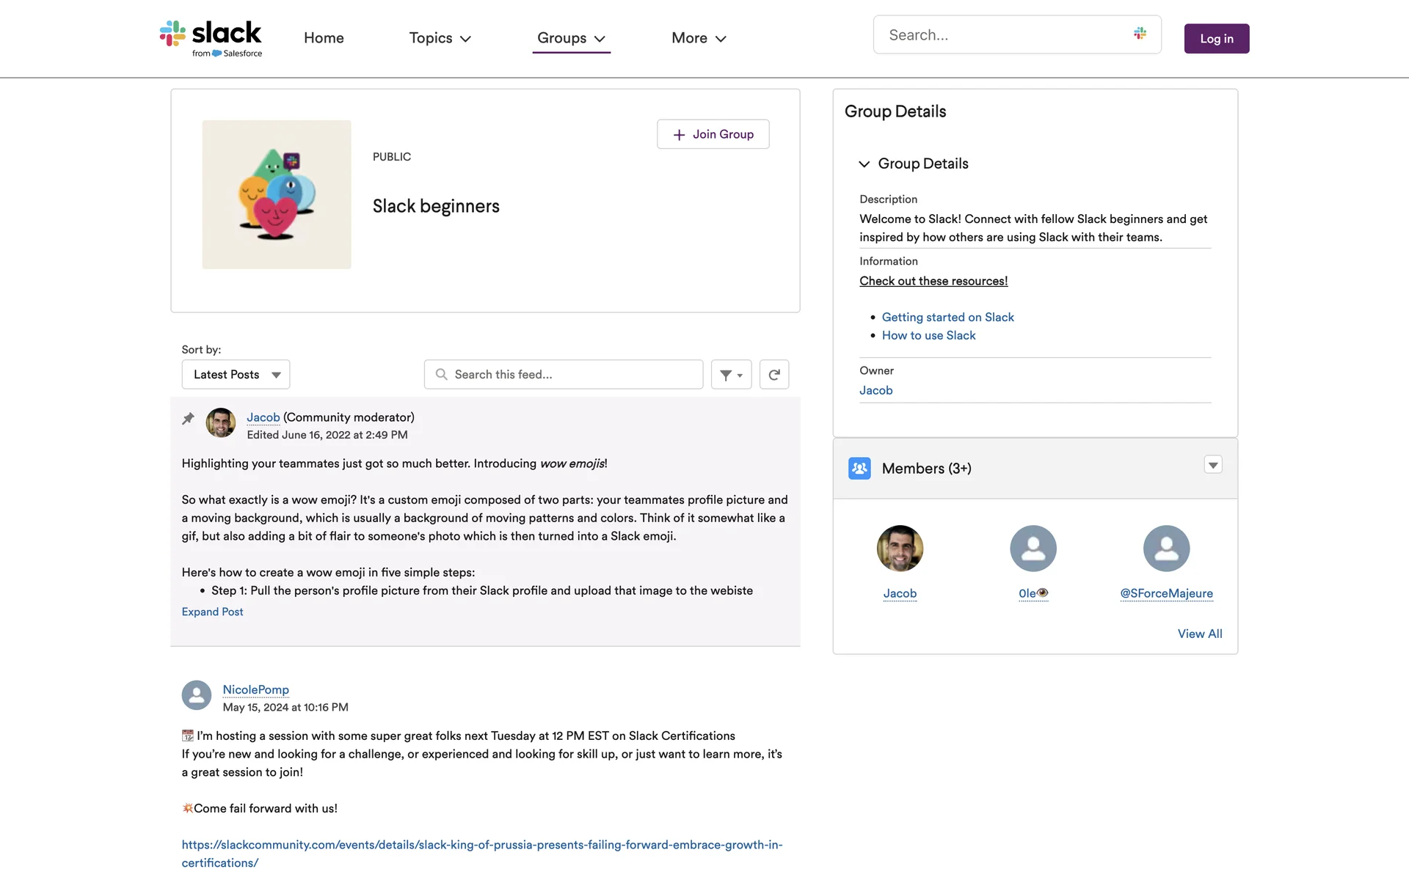Collapse the Group Details section chevron
This screenshot has width=1409, height=880.
click(864, 164)
